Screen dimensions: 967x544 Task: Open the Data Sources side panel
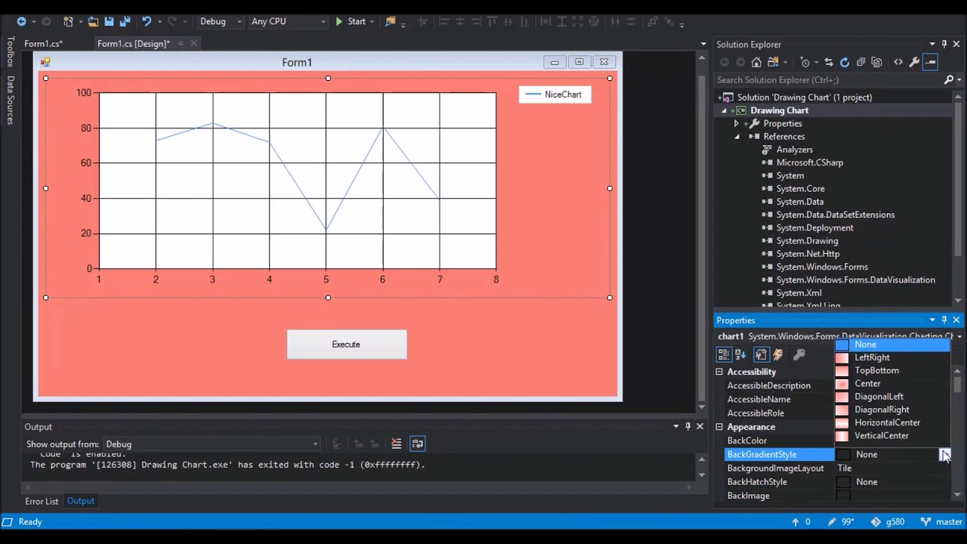click(10, 100)
